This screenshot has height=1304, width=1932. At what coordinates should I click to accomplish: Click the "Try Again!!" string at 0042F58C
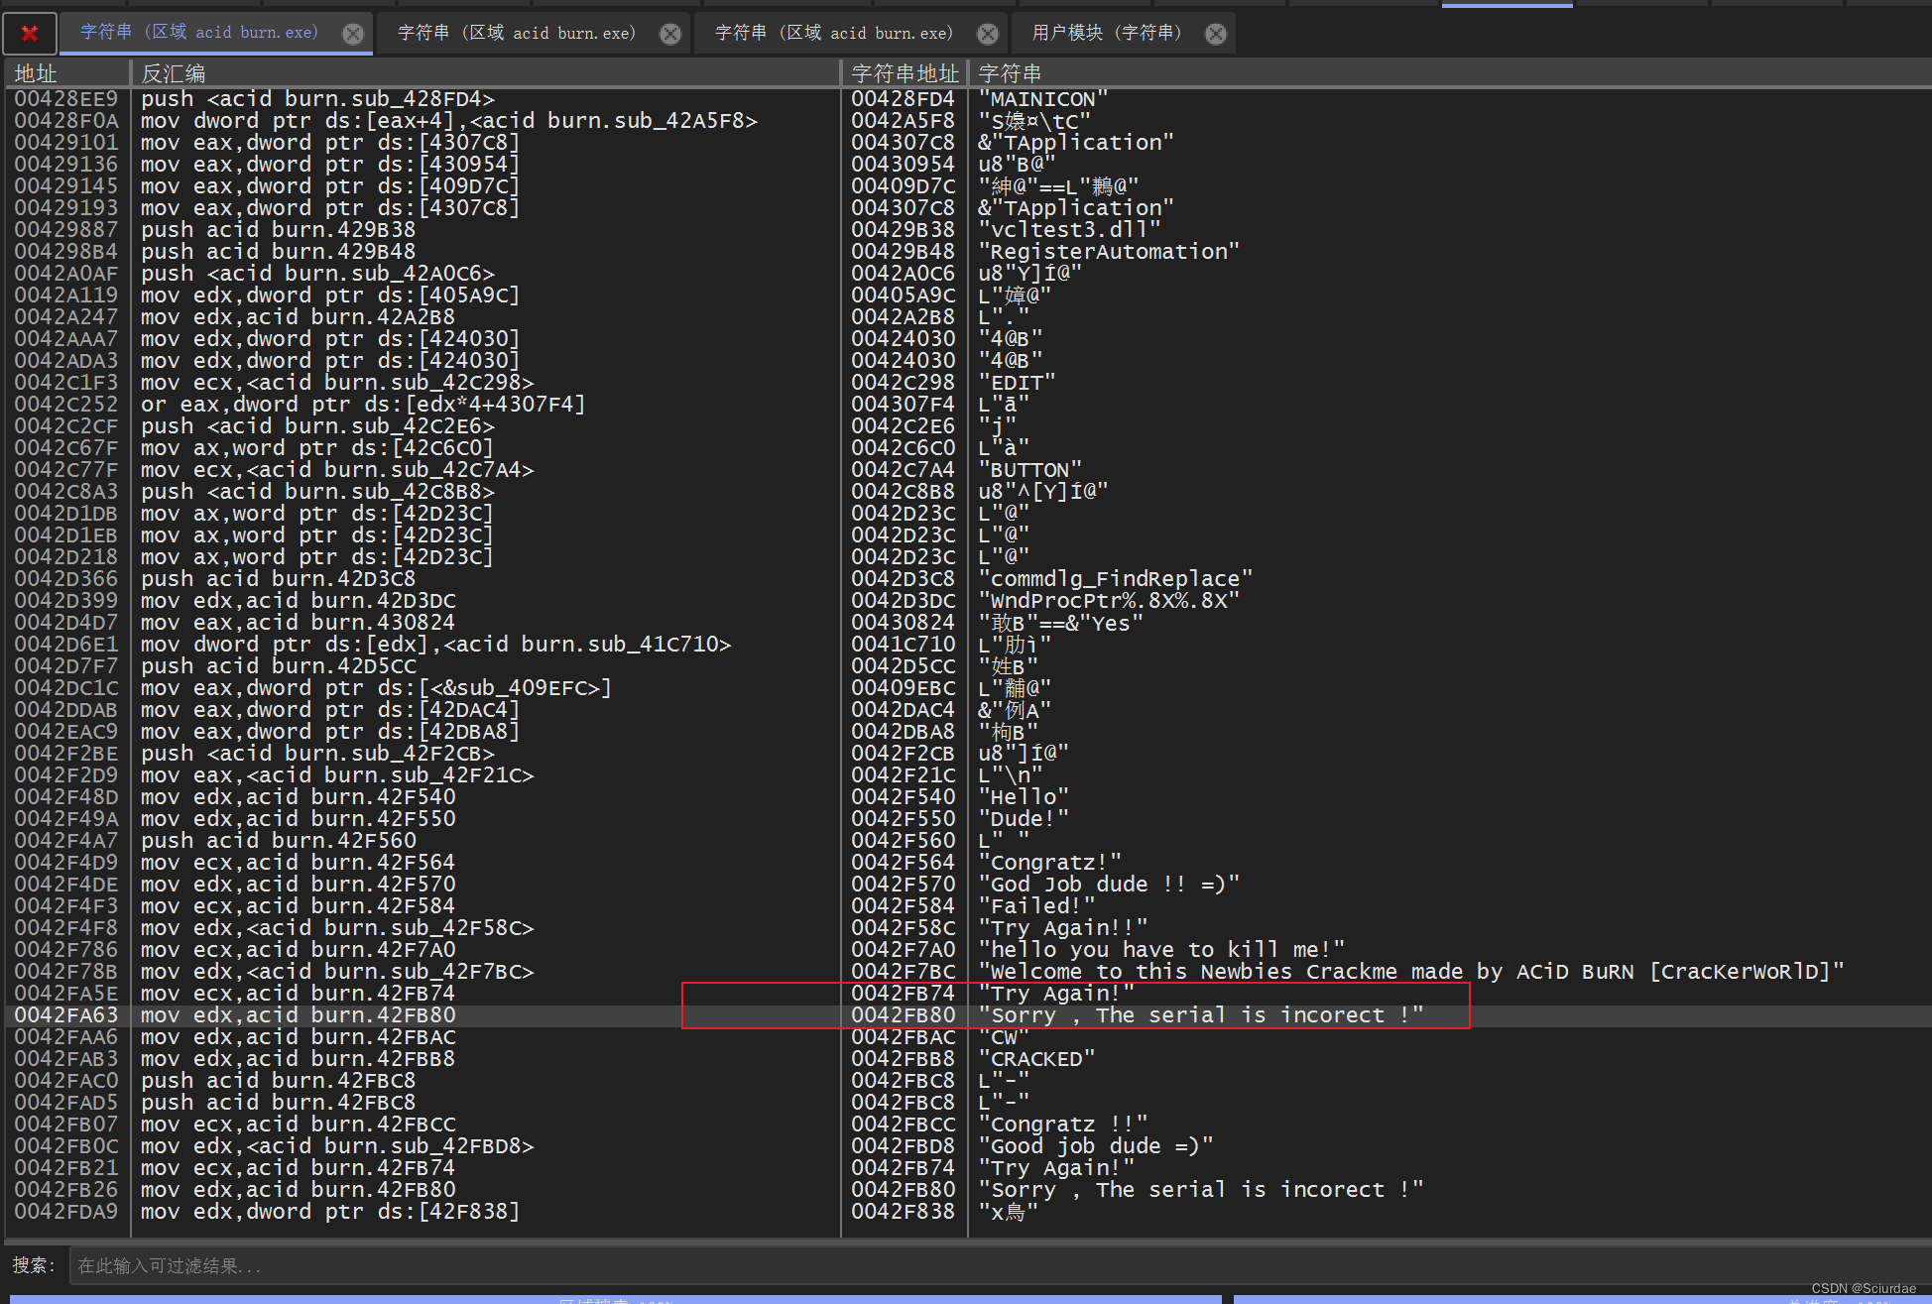(1063, 928)
